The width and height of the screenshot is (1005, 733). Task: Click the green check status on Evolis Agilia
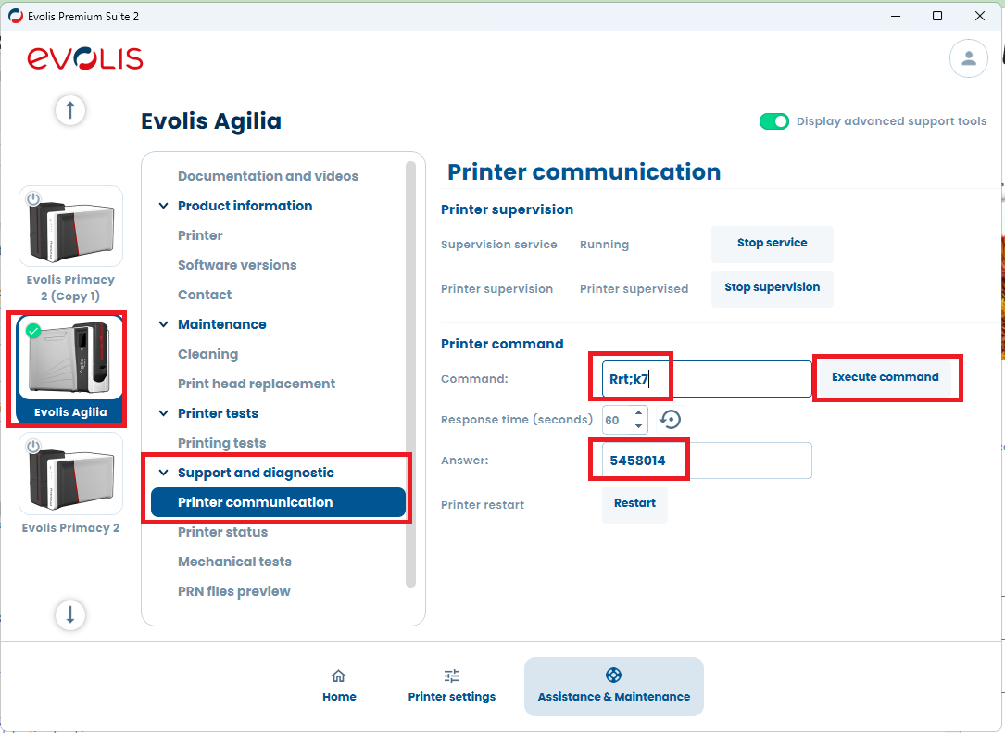[33, 331]
